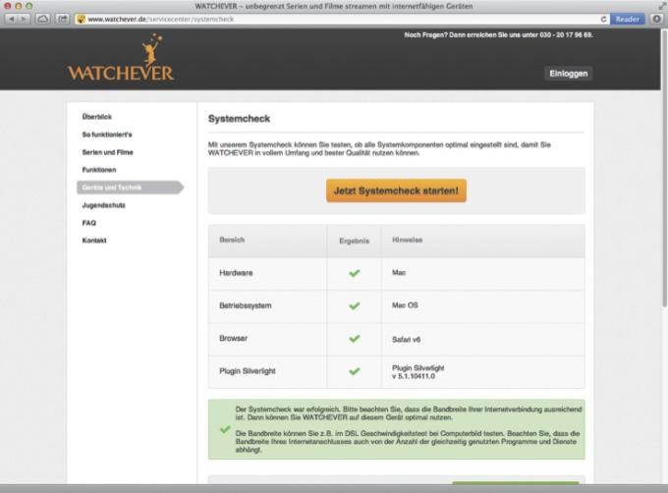The image size is (668, 493).
Task: Click the 'Mac OS' hint cell
Action: tap(405, 305)
